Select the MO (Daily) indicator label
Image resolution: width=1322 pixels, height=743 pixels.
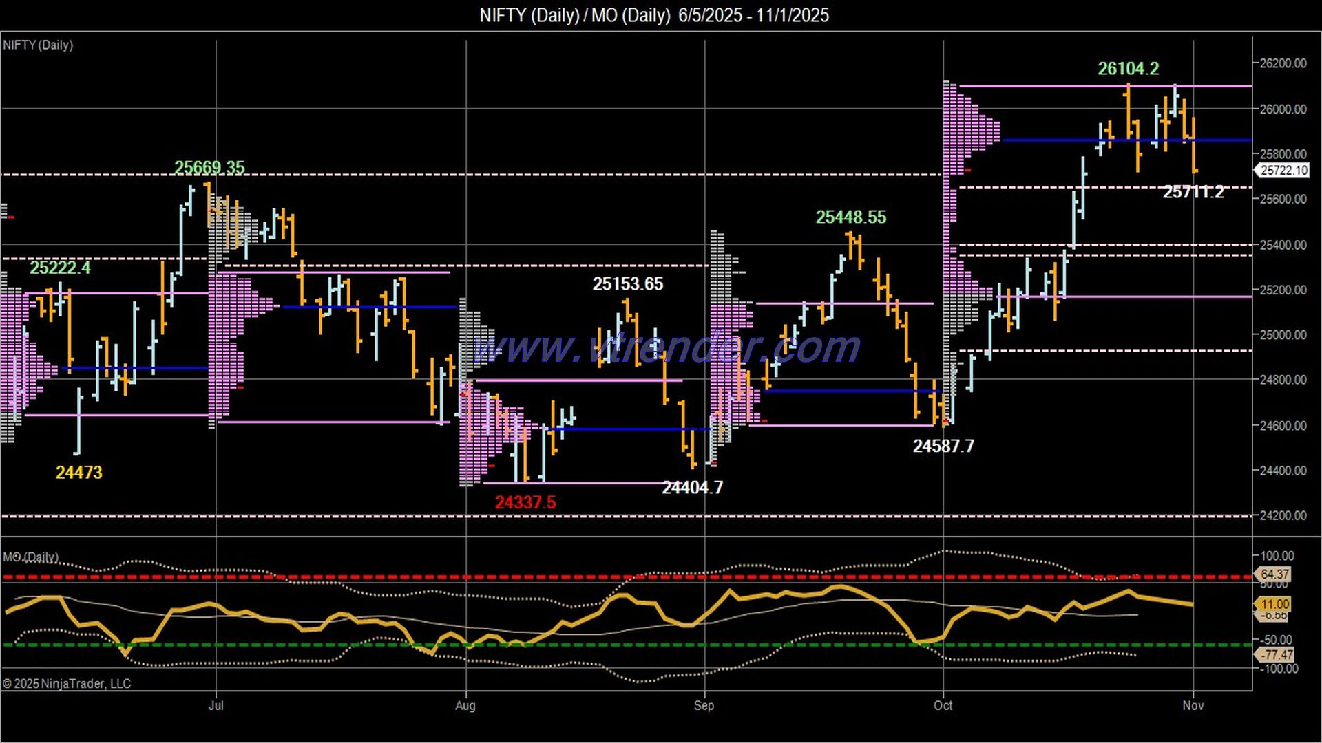pyautogui.click(x=30, y=556)
